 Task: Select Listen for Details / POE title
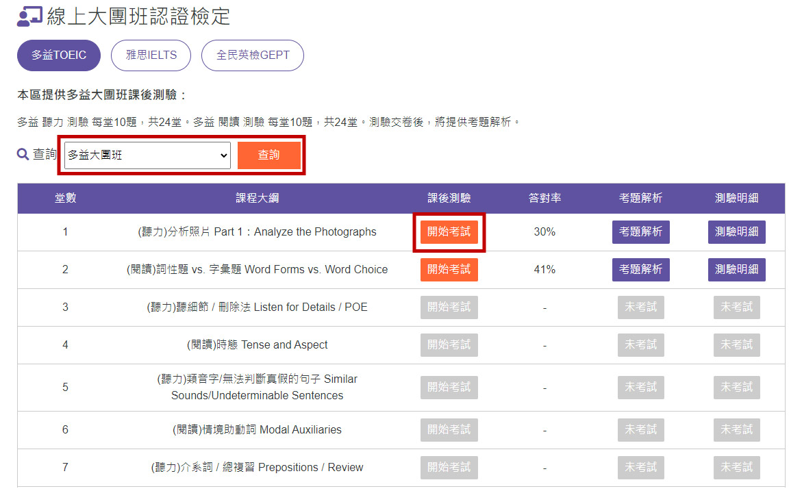[258, 307]
